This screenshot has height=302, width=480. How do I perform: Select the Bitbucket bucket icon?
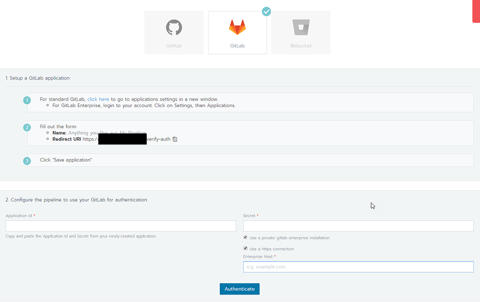click(300, 26)
